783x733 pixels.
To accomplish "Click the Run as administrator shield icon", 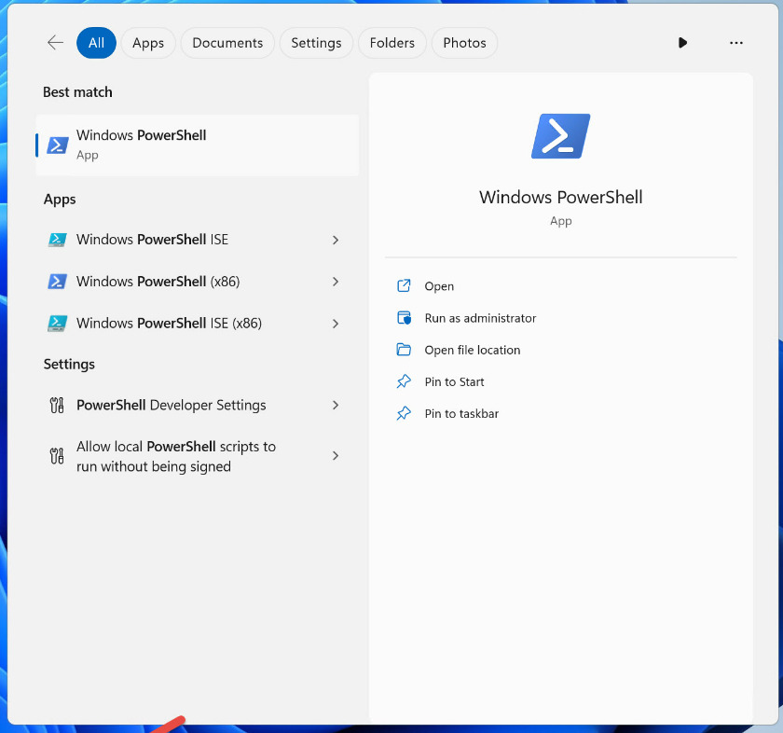I will [x=404, y=318].
